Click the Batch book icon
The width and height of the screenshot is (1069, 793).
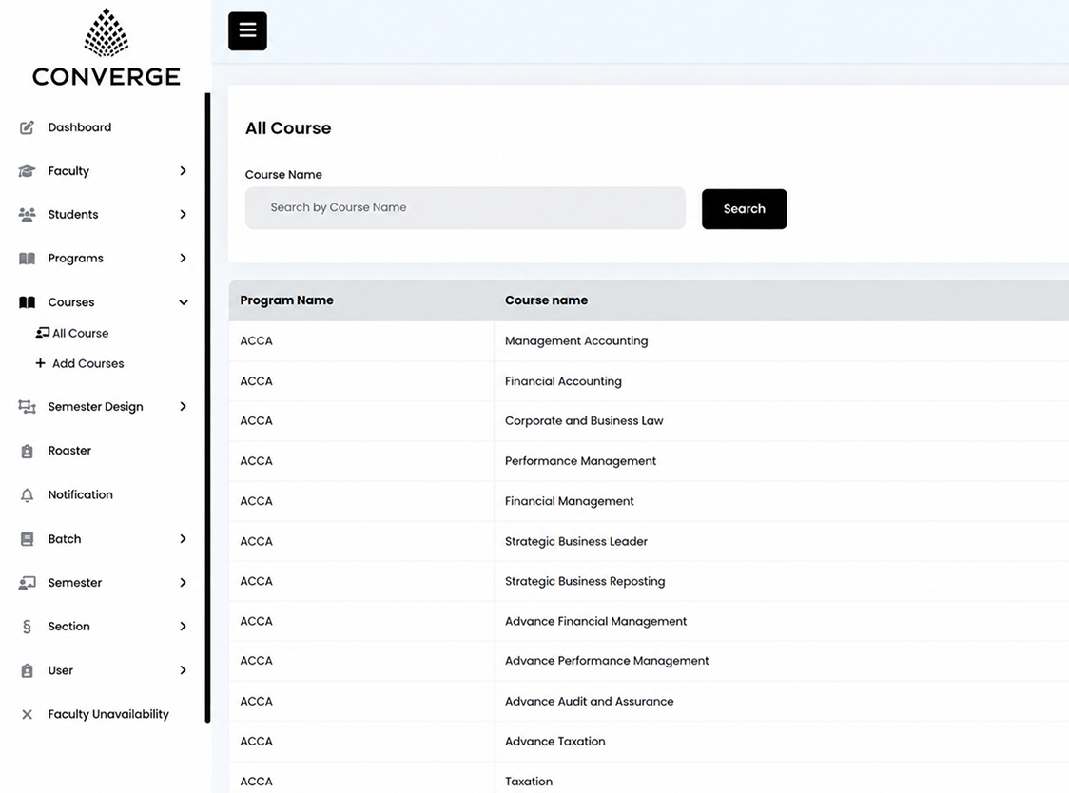pos(27,539)
